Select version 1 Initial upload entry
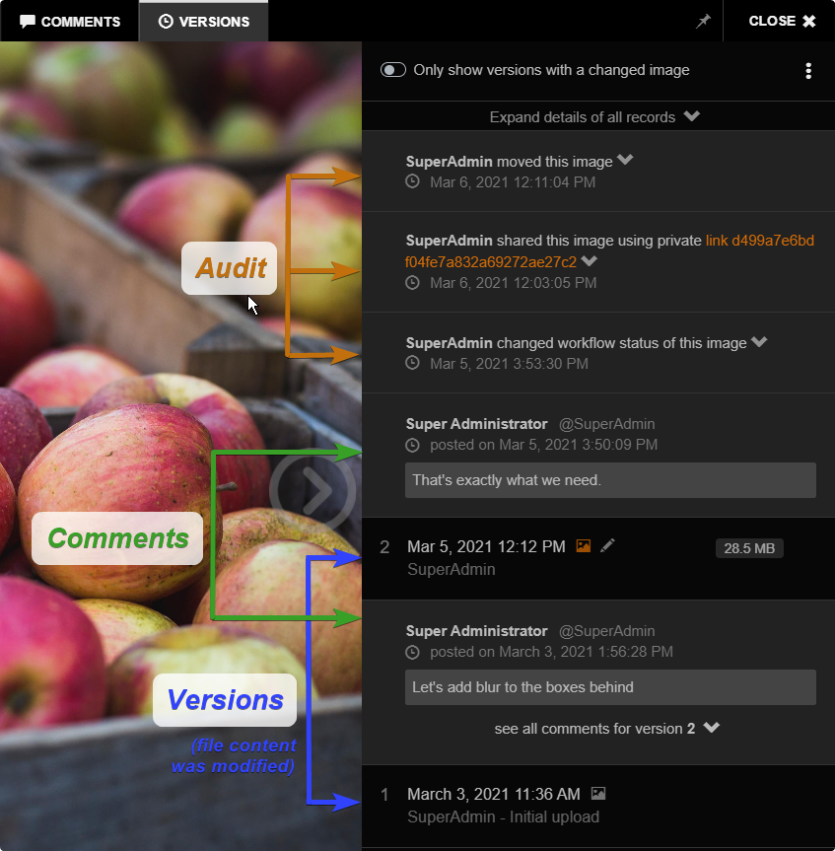 click(x=597, y=806)
